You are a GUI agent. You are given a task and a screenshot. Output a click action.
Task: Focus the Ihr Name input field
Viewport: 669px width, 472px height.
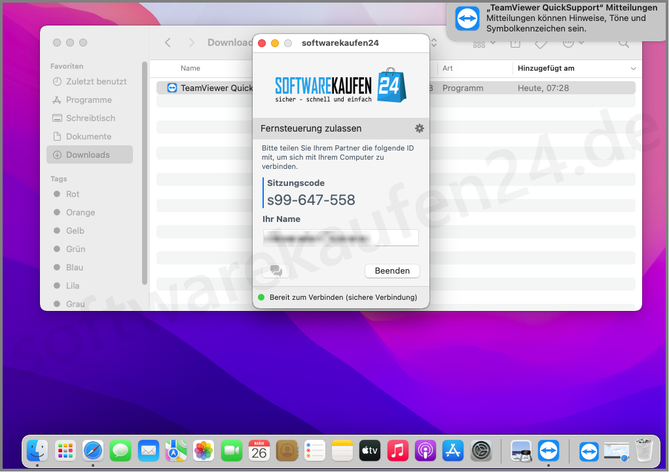(340, 238)
